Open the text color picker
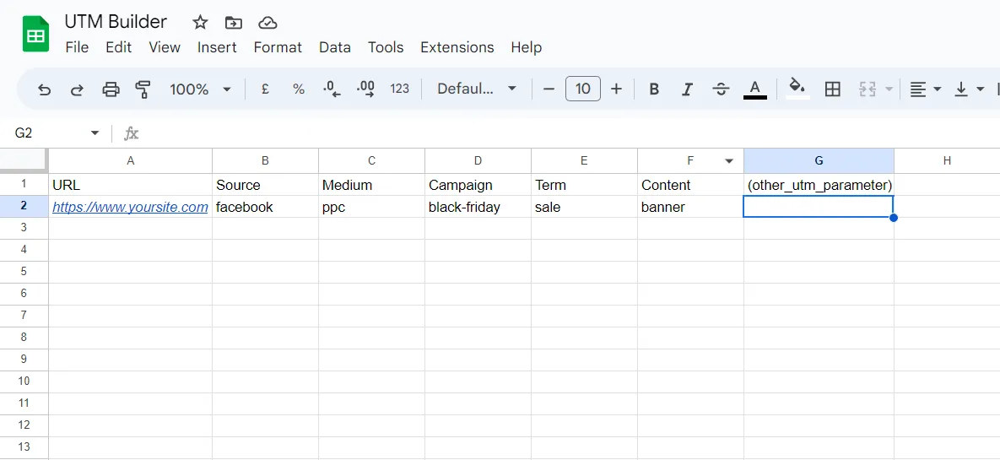This screenshot has width=1000, height=460. [x=755, y=89]
